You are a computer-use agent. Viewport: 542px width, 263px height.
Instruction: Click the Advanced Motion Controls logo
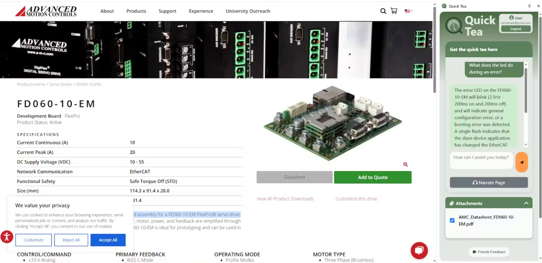(46, 11)
